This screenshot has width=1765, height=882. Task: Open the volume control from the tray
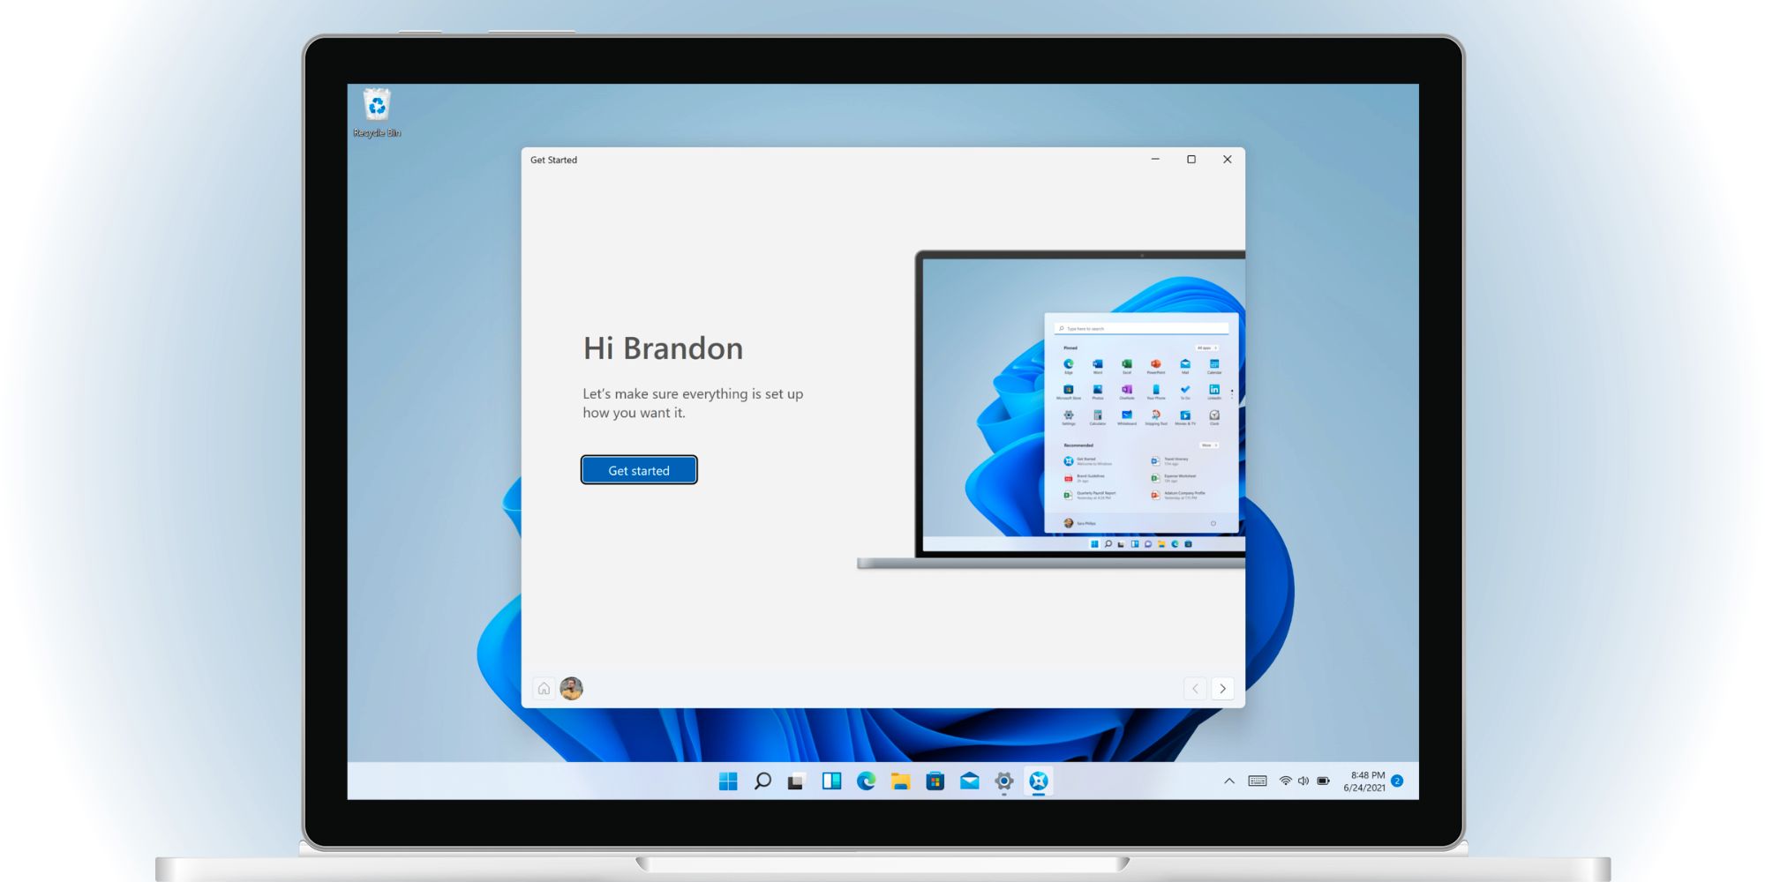pyautogui.click(x=1304, y=781)
